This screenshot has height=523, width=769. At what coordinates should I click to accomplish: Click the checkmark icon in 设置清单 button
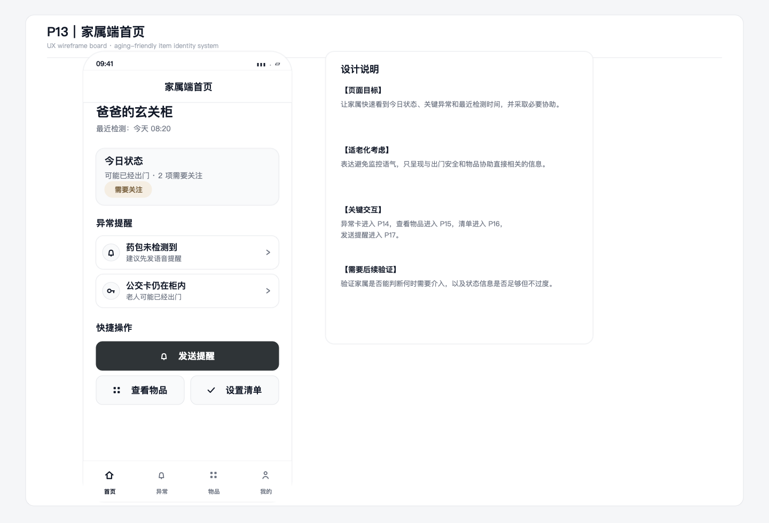pyautogui.click(x=211, y=390)
